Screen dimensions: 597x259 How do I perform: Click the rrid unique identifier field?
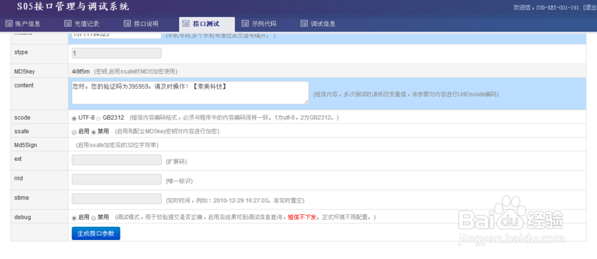point(116,179)
